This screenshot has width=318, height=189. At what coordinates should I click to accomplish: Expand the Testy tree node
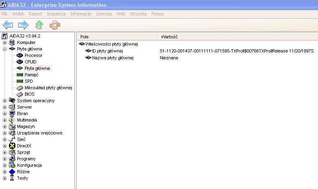click(x=4, y=178)
